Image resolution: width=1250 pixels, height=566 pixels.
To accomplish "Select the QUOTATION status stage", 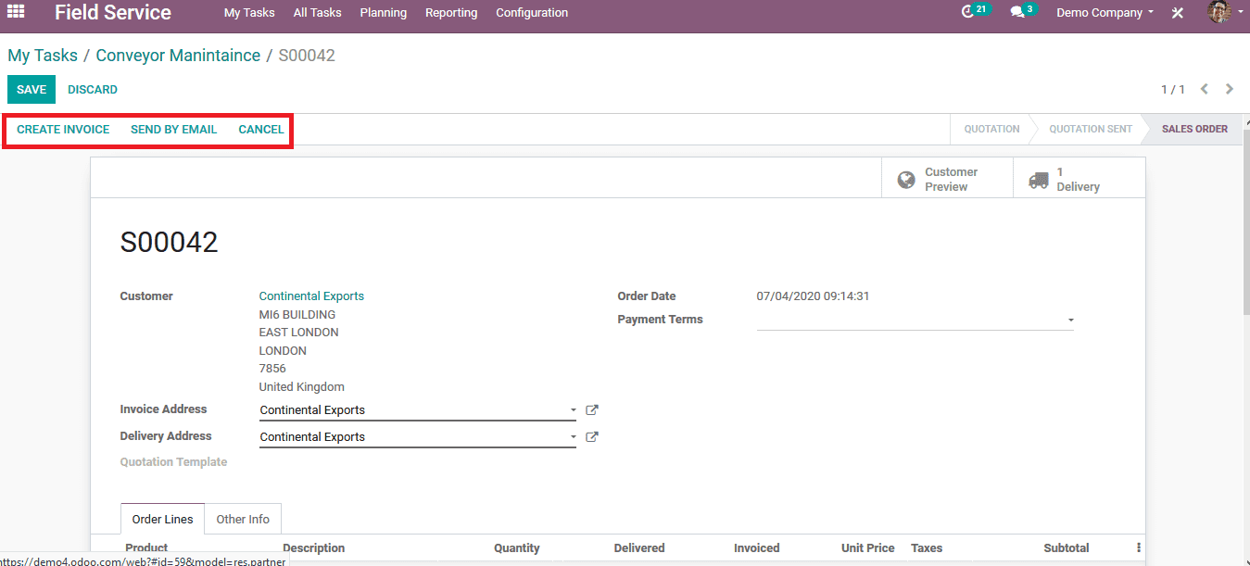I will point(991,129).
